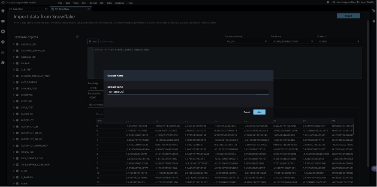Expand the ALS_TEST database node
Image resolution: width=377 pixels, height=187 pixels.
coord(14,70)
